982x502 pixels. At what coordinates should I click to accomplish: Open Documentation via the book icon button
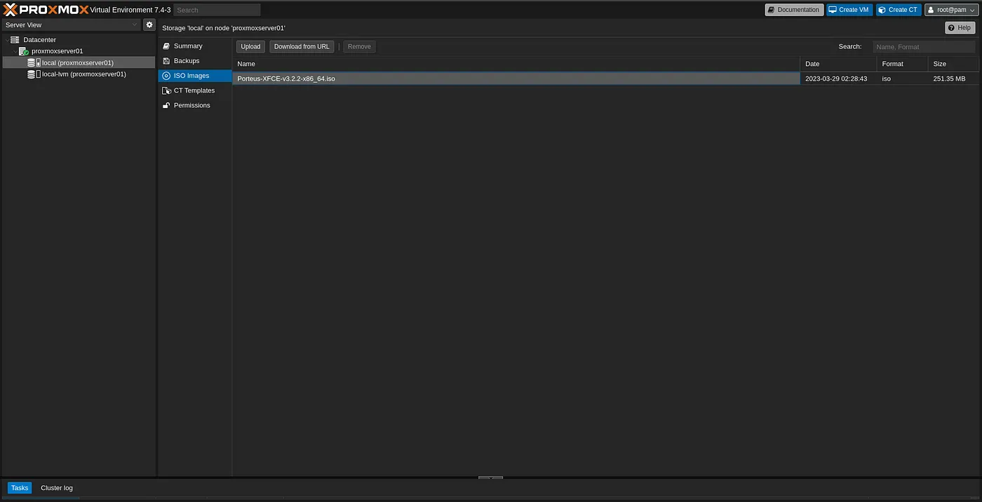(793, 10)
